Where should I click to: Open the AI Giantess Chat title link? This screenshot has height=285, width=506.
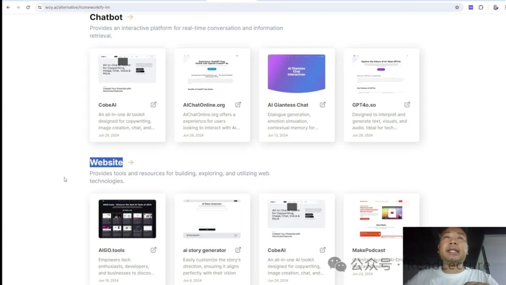(x=288, y=105)
